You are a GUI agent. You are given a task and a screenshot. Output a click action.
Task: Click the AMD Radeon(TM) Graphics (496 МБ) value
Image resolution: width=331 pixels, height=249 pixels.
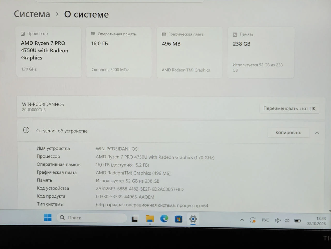tap(133, 173)
